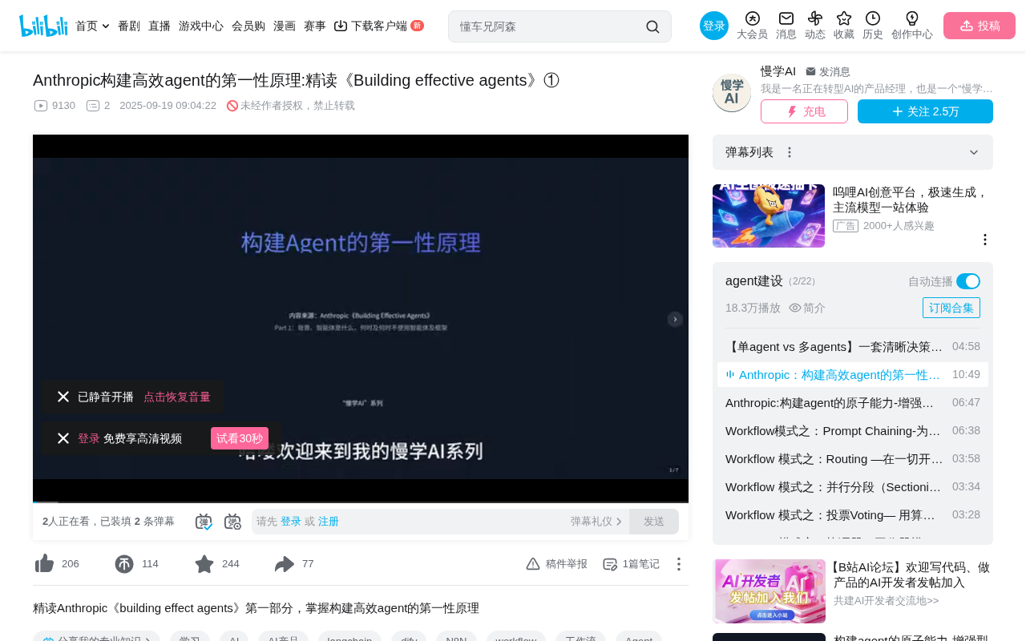Go to 会员购 nav item
Screen dimensions: 1026x641
point(248,26)
